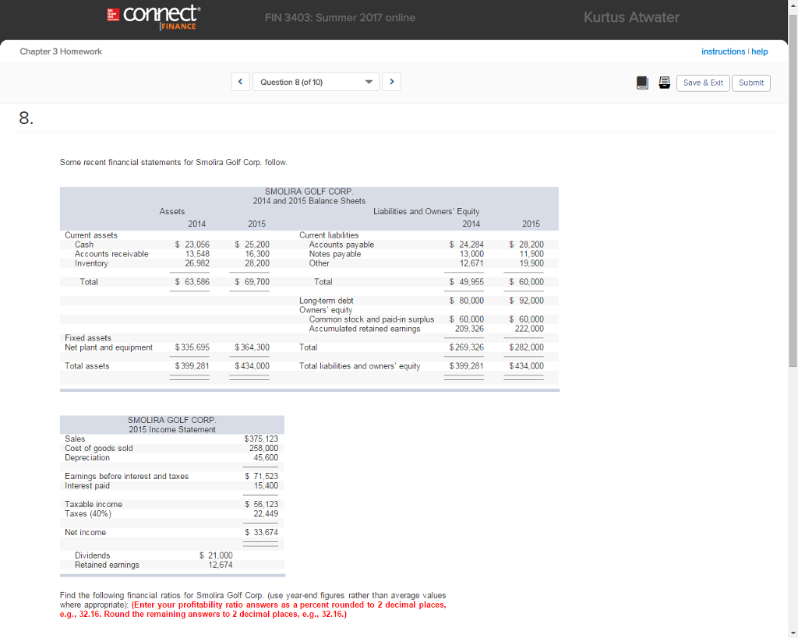Select the Cash row label

[x=84, y=245]
